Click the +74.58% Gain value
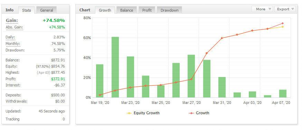 click(54, 21)
